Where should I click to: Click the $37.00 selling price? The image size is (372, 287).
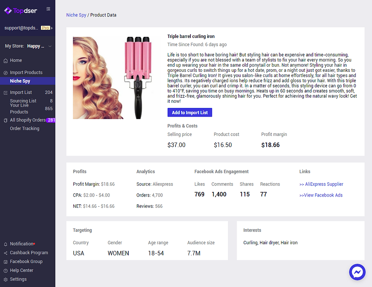click(x=176, y=145)
